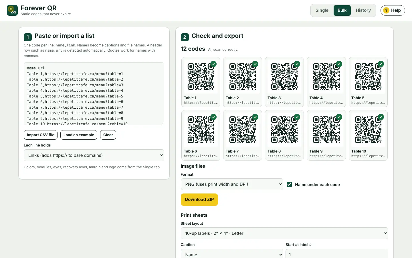Open the Each line holds dropdown
This screenshot has height=258, width=412.
click(x=94, y=155)
